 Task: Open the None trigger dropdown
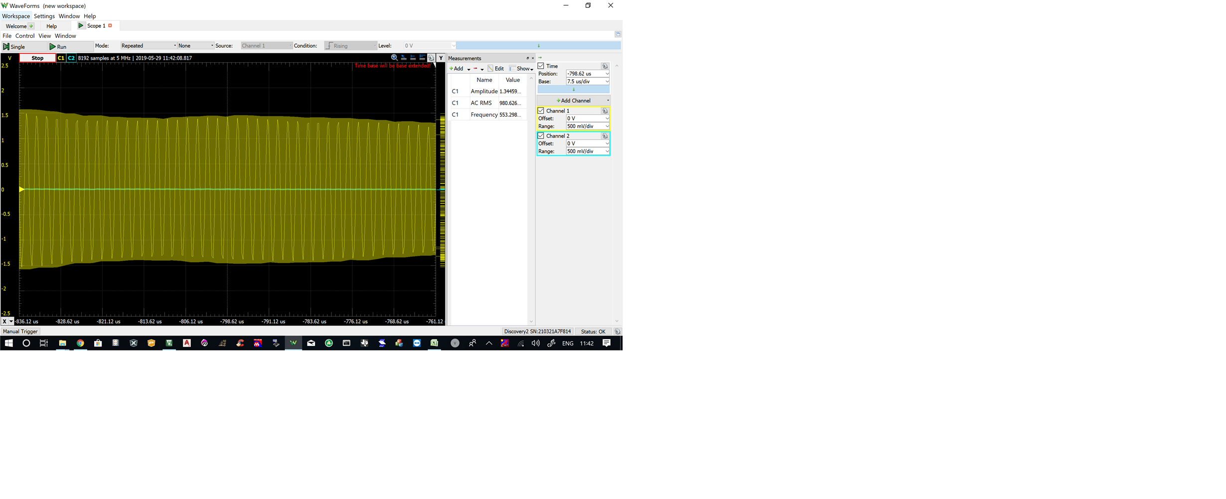click(x=195, y=46)
